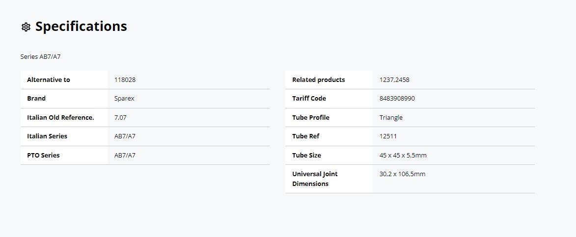Click the Italian Series value AB7/A7
This screenshot has width=576, height=237.
tap(125, 136)
